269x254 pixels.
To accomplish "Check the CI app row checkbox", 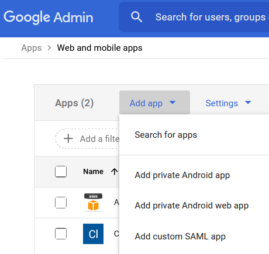I will coord(61,234).
